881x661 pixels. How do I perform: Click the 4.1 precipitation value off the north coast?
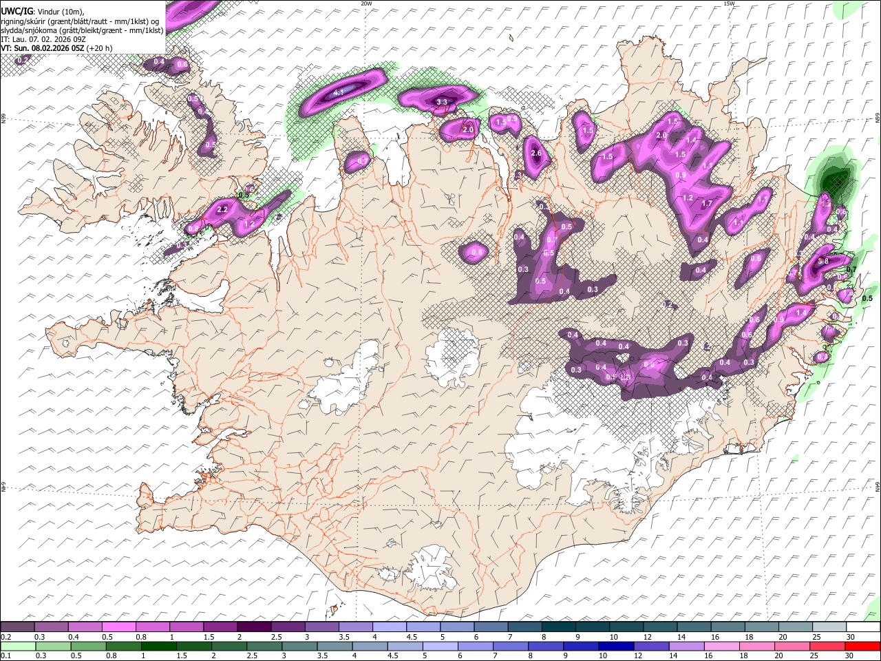coord(338,92)
